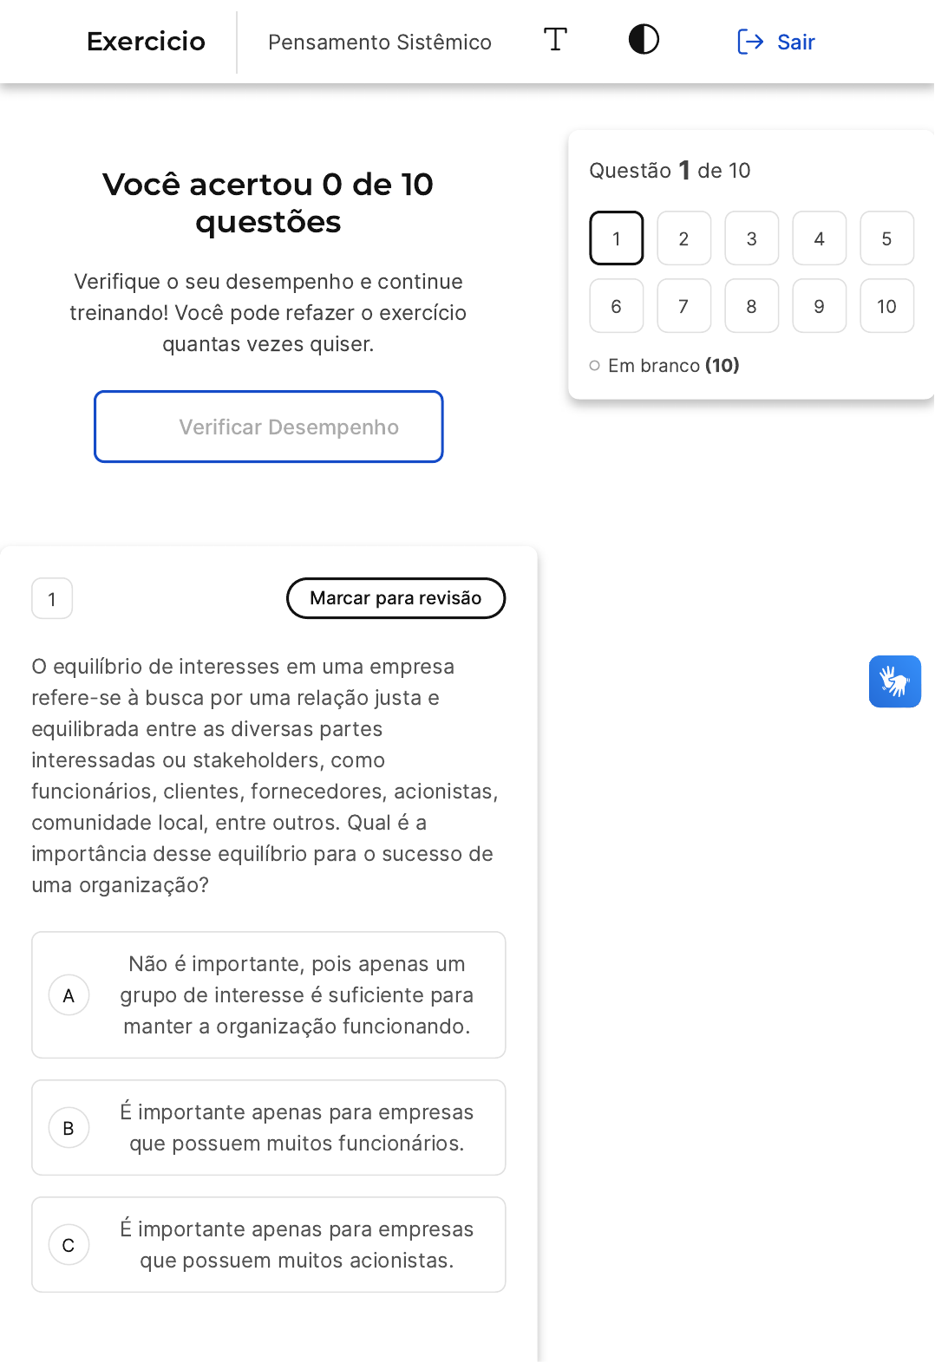Select answer option A radio circle
Image resolution: width=935 pixels, height=1362 pixels.
point(69,995)
